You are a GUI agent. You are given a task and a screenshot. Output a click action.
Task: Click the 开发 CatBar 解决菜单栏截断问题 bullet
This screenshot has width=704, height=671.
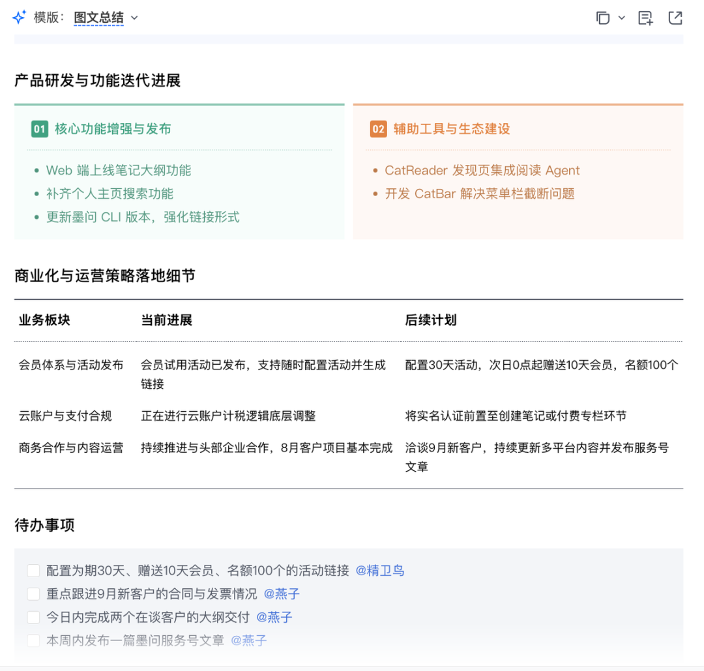click(480, 194)
